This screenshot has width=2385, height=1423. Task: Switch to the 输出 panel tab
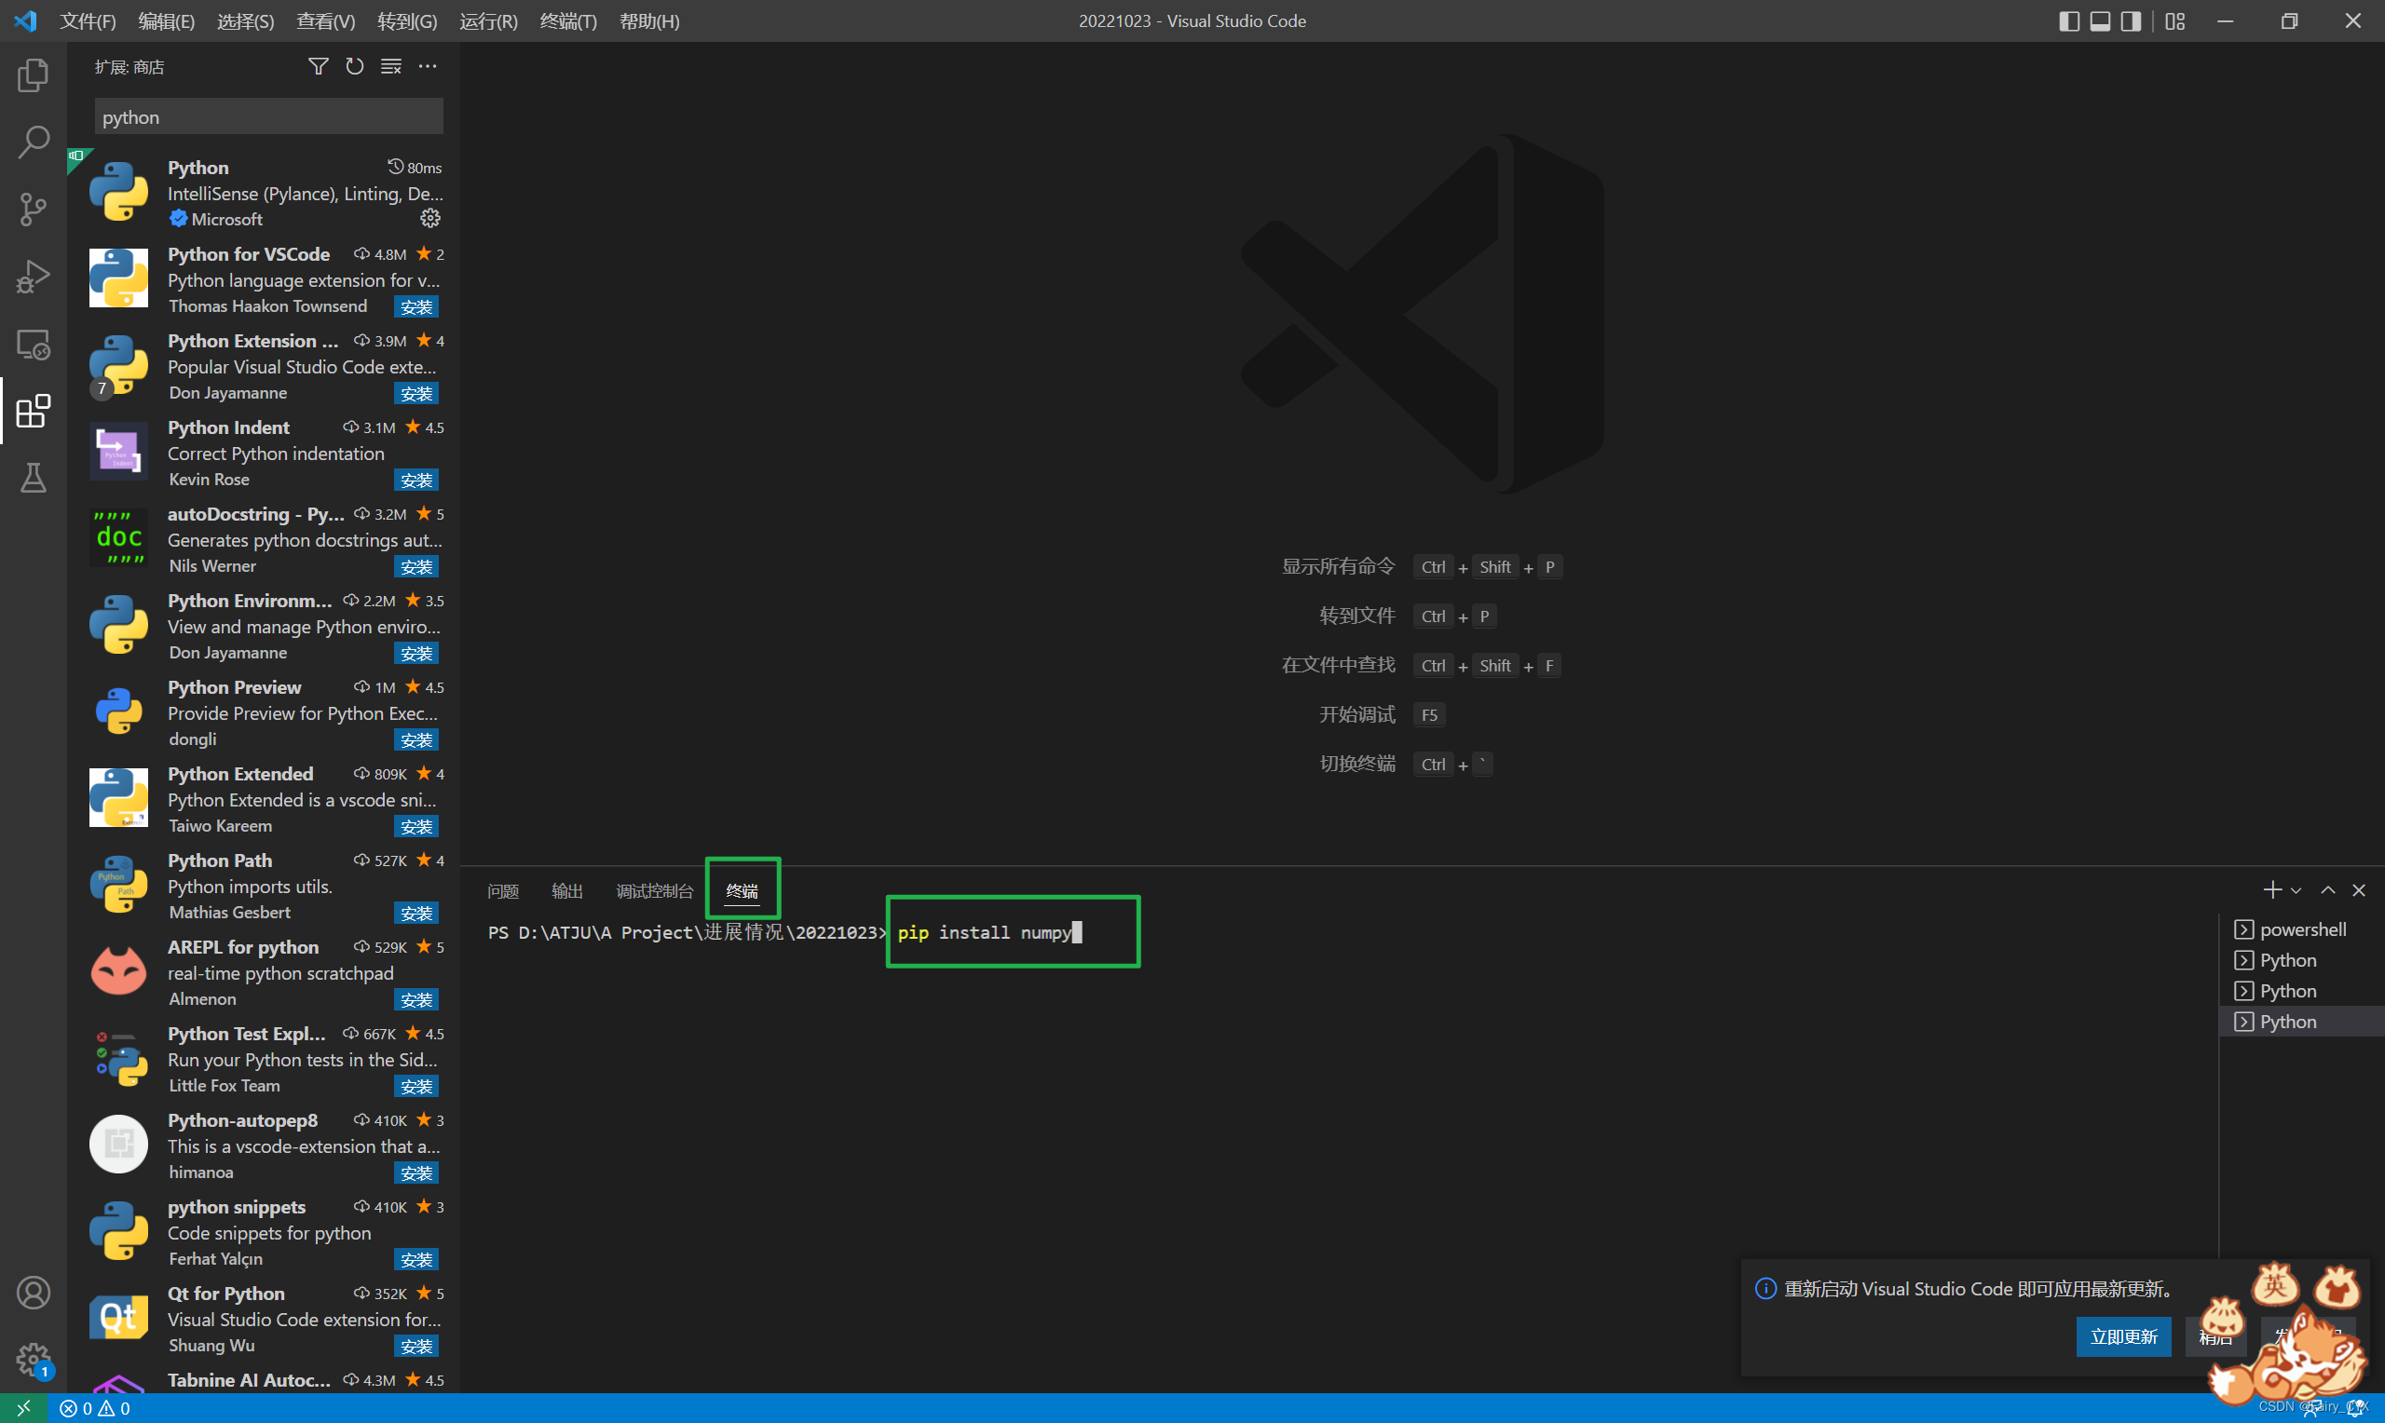[566, 891]
